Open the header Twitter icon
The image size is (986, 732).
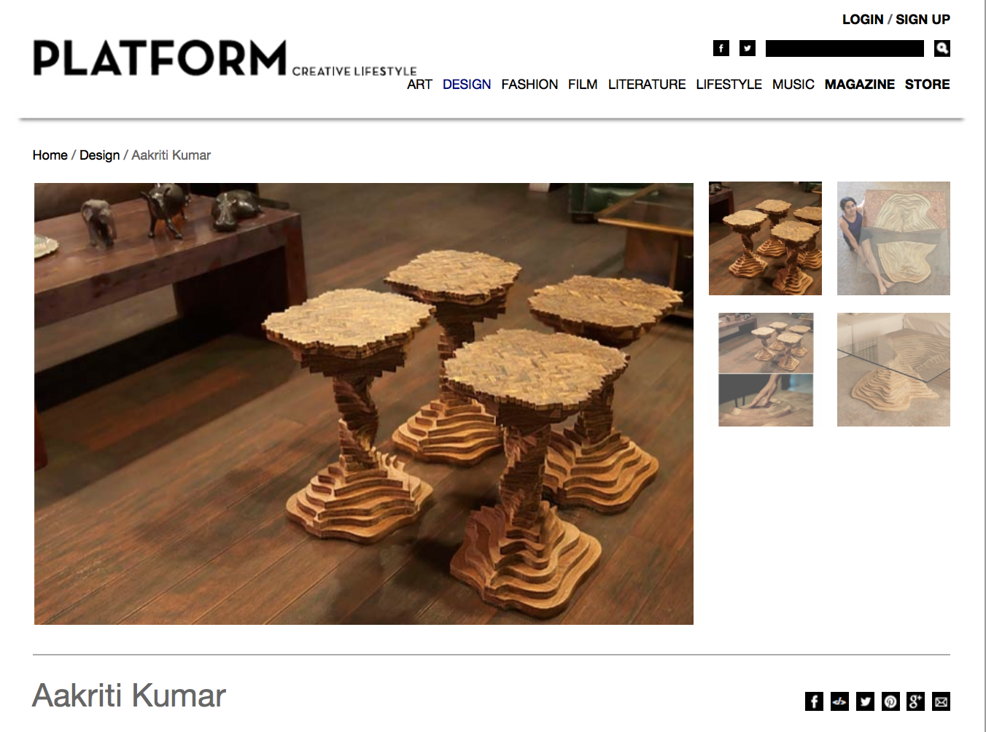click(x=748, y=48)
